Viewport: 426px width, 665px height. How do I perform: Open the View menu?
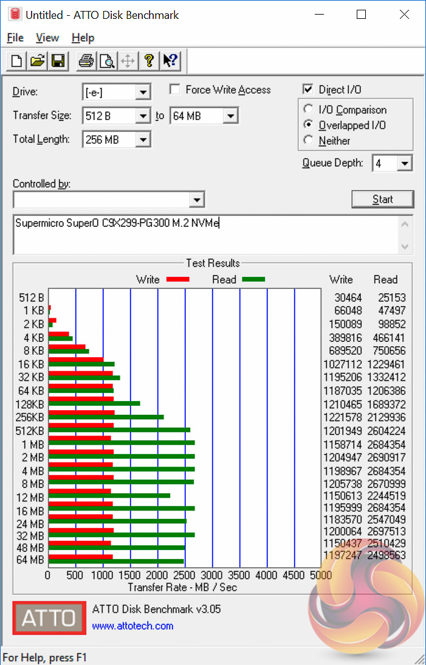[47, 38]
